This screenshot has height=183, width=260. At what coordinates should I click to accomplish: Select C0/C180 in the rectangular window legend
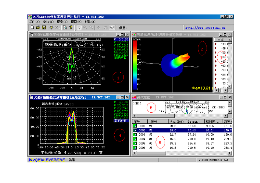[x=121, y=102]
